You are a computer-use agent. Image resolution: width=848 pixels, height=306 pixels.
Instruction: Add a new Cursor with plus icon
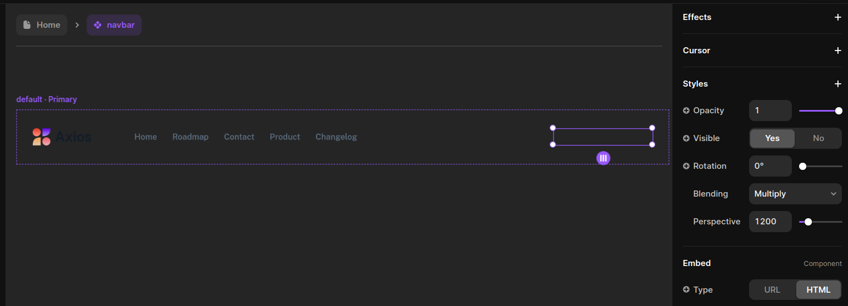[x=837, y=51]
